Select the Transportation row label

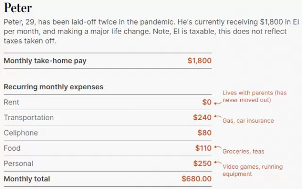point(29,118)
